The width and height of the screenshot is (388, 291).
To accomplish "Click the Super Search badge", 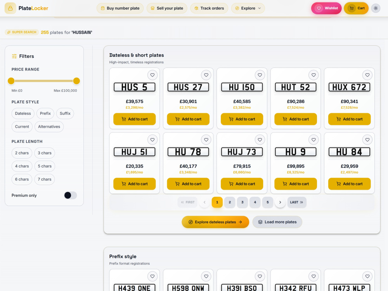I will [x=22, y=32].
